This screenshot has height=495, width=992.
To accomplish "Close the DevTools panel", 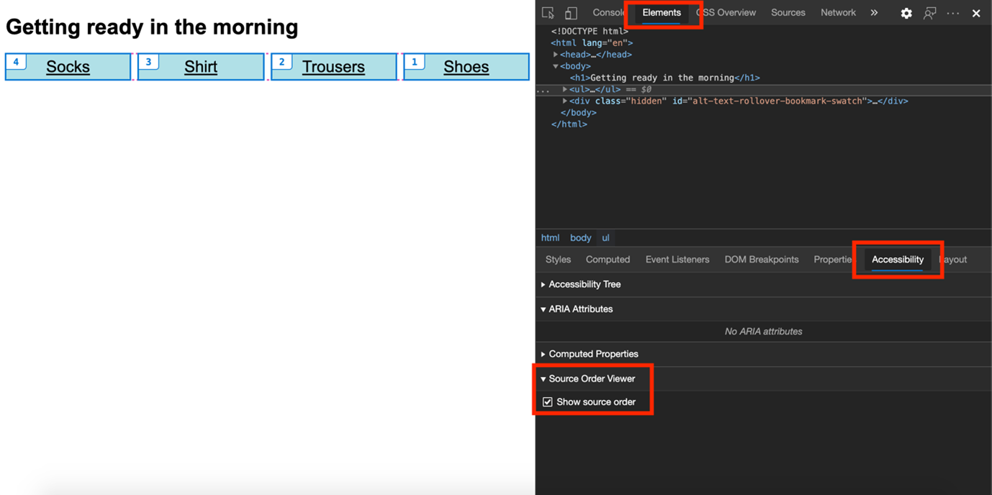I will (976, 13).
